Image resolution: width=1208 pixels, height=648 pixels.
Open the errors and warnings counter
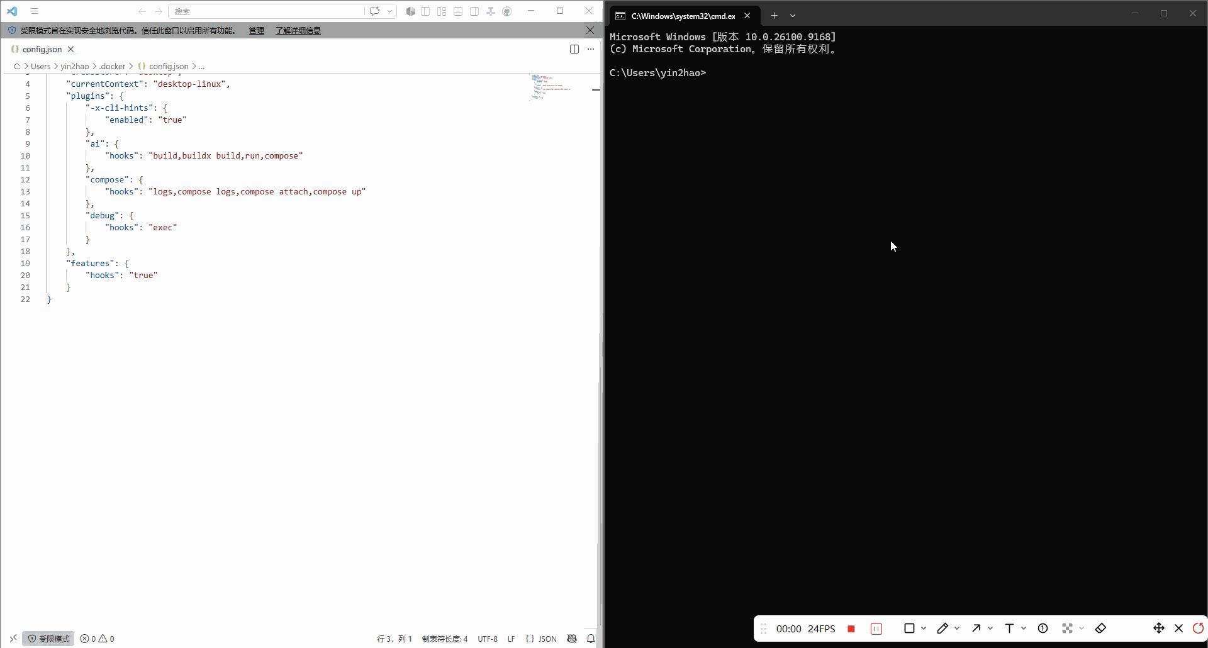(x=98, y=639)
